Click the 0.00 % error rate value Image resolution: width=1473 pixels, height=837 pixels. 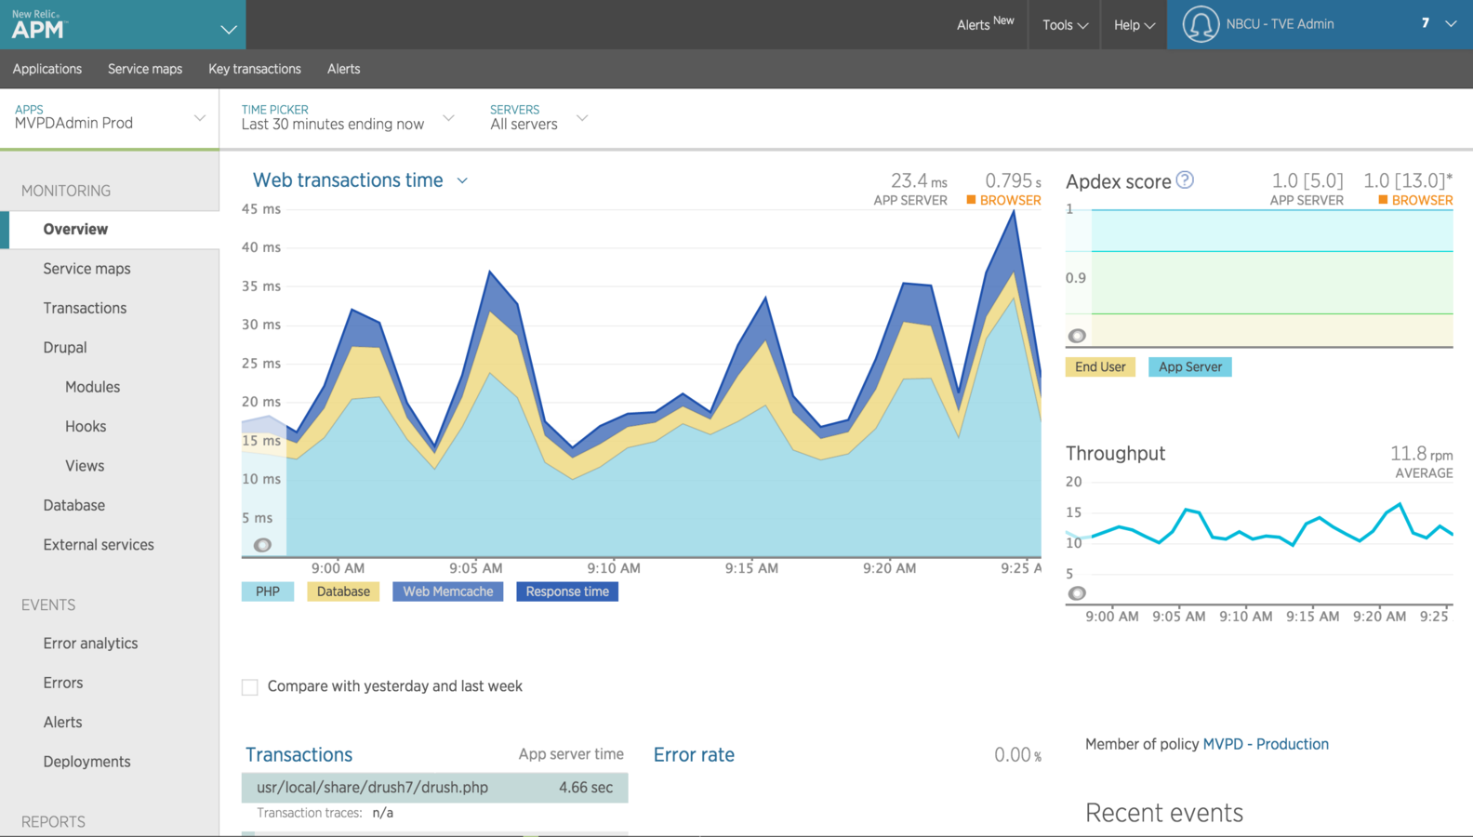coord(1017,755)
